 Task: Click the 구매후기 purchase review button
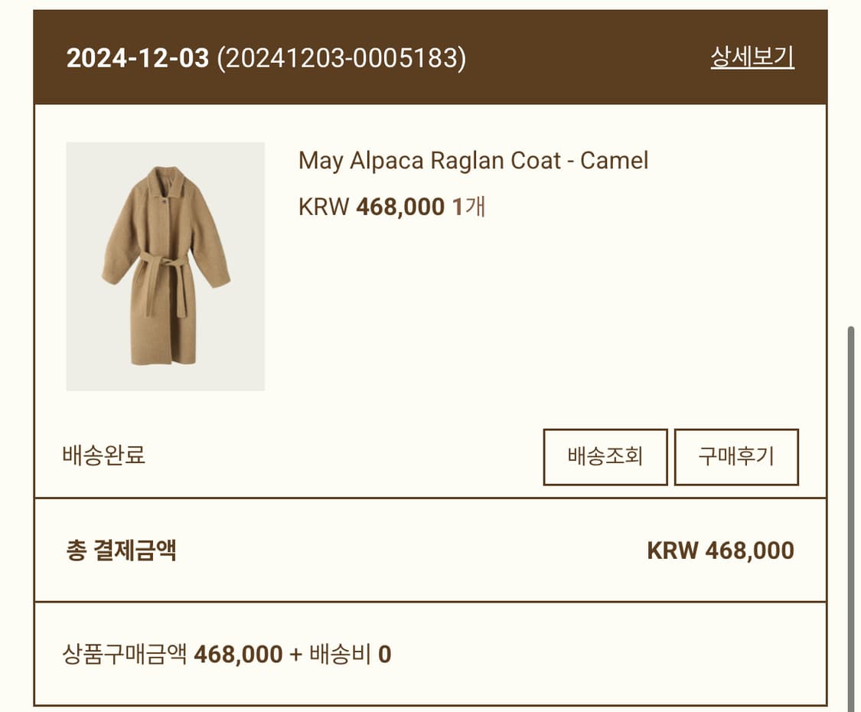(x=736, y=457)
